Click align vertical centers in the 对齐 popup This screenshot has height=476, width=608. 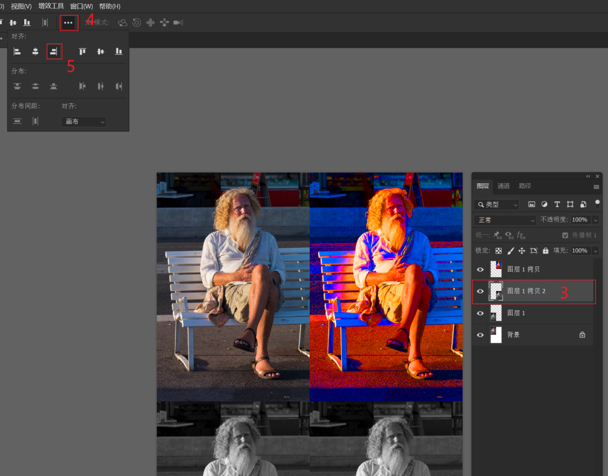point(100,52)
